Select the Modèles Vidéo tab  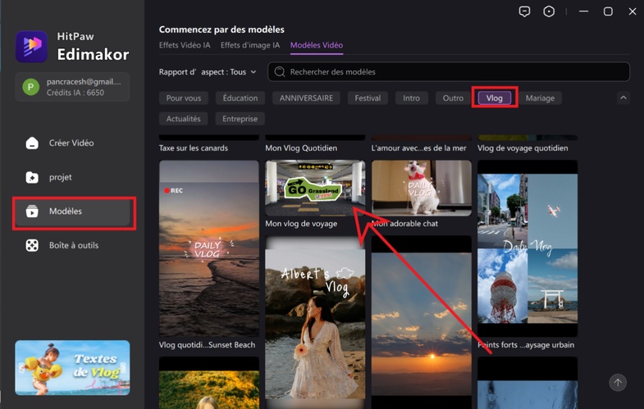point(317,45)
